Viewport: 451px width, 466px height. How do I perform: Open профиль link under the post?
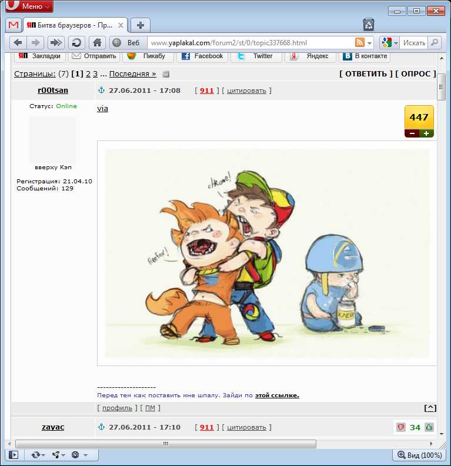point(117,408)
